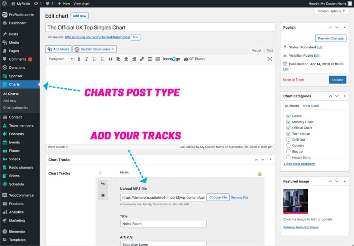Click the green add row plus icon

[260, 174]
